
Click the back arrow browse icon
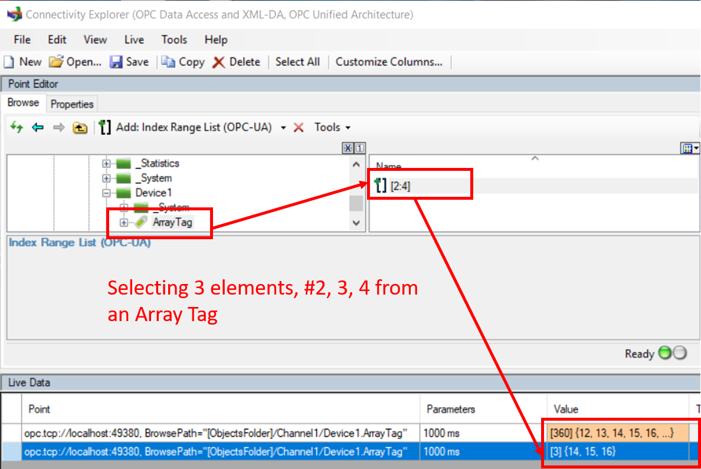coord(38,128)
